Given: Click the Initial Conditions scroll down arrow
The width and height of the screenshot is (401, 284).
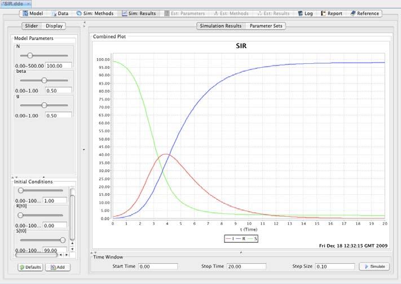Looking at the screenshot, I should pos(72,249).
